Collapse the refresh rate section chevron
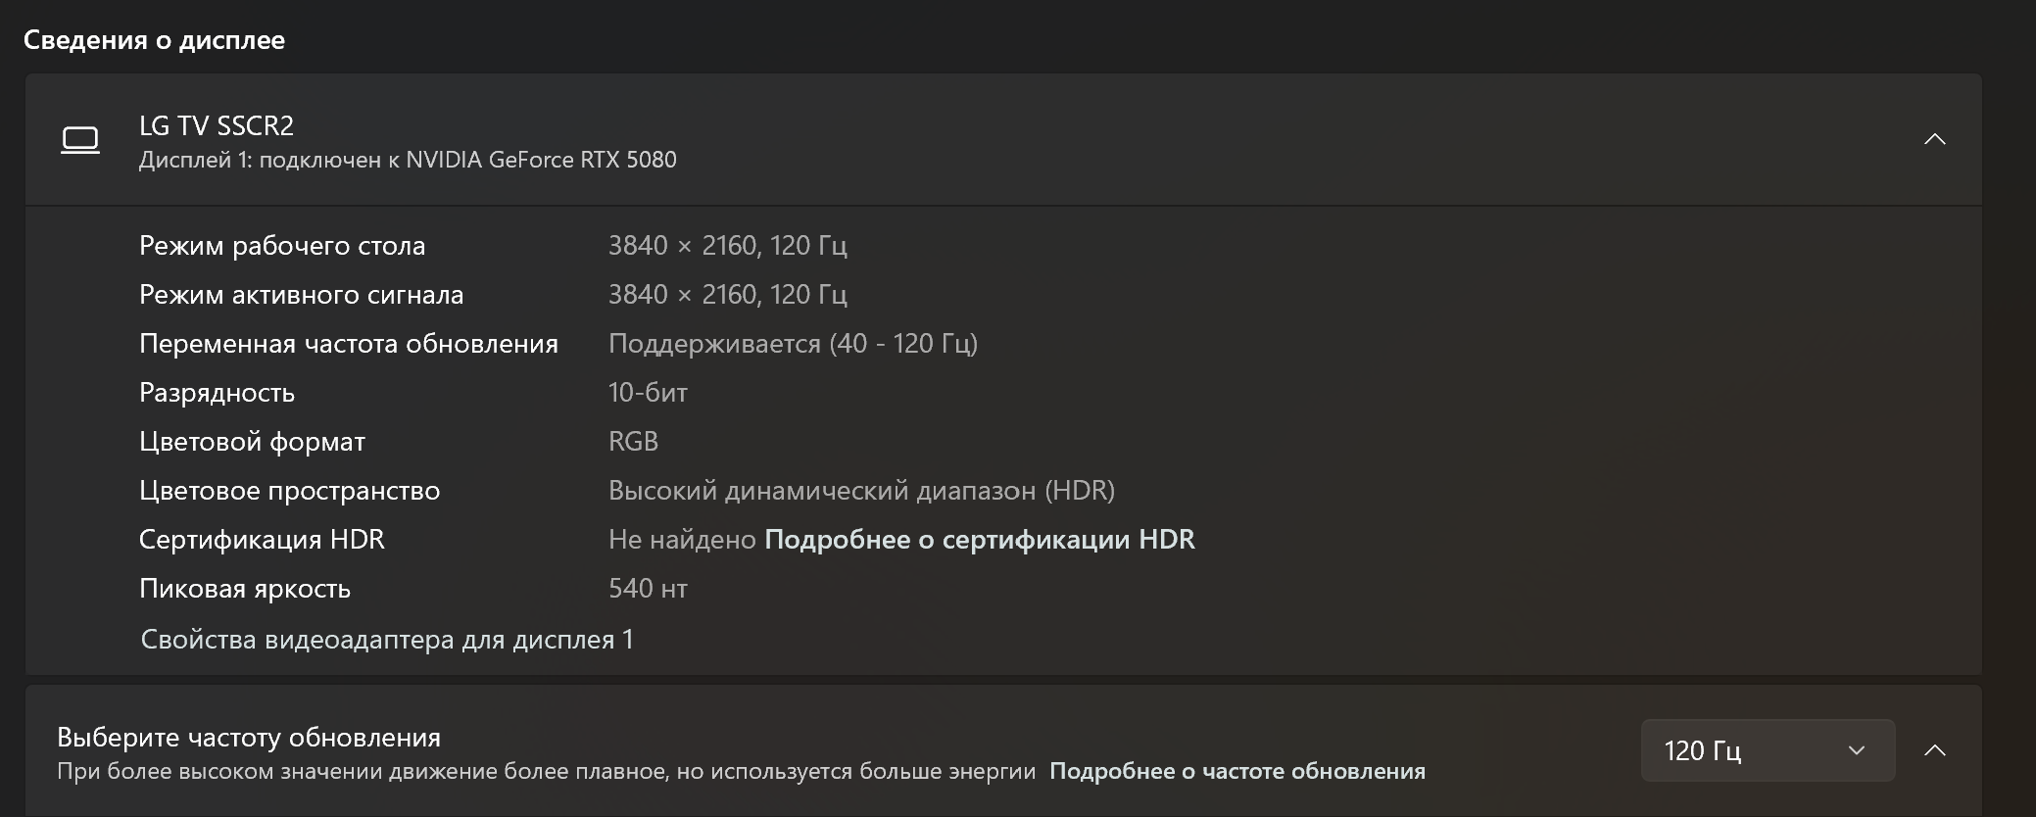Screen dimensions: 2036x817 (1934, 750)
